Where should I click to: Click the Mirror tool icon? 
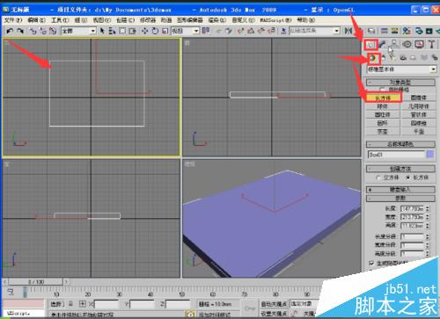tap(348, 31)
